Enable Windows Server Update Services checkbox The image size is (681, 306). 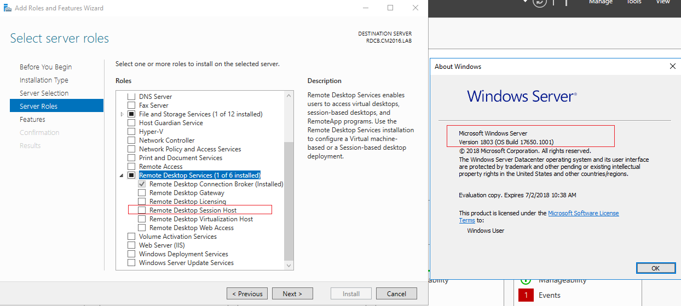coord(131,263)
